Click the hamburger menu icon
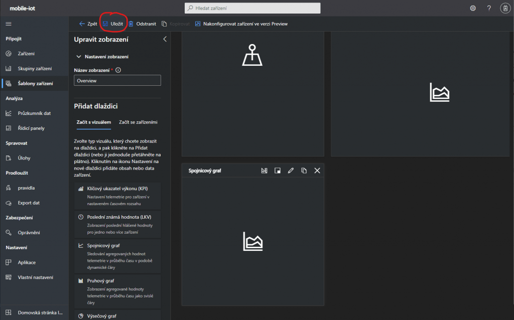This screenshot has height=320, width=514. pos(9,24)
